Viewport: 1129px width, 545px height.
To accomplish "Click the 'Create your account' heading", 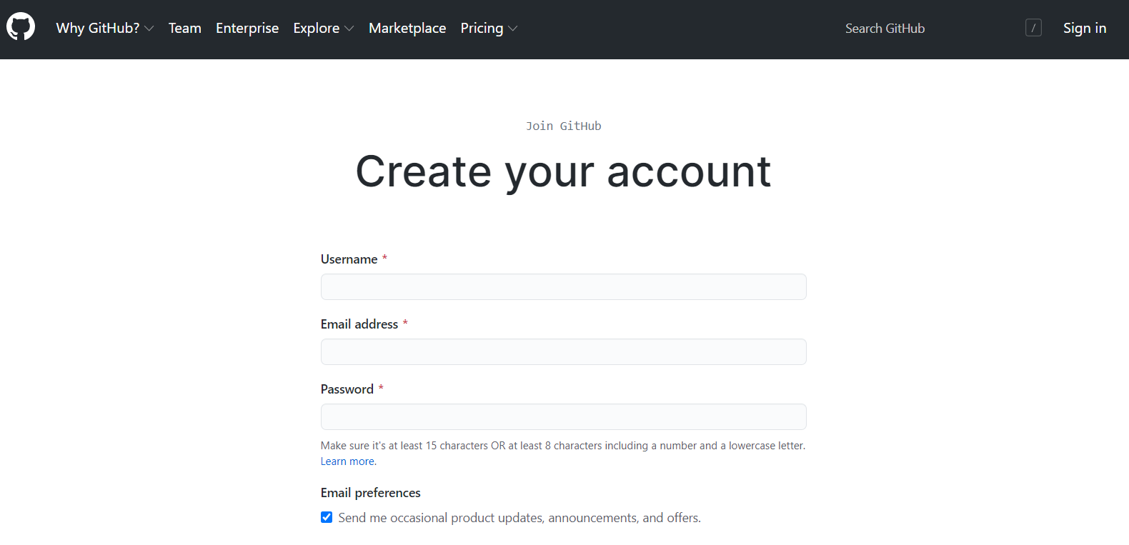I will pos(564,172).
